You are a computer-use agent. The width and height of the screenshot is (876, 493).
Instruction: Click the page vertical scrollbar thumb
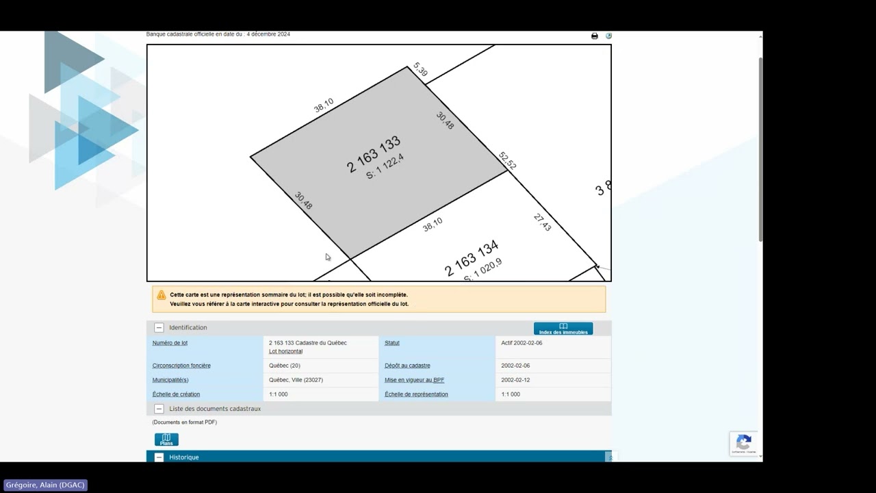click(x=760, y=149)
